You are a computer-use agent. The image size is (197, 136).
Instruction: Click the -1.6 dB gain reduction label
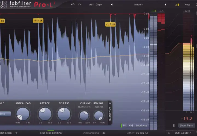pyautogui.click(x=110, y=24)
